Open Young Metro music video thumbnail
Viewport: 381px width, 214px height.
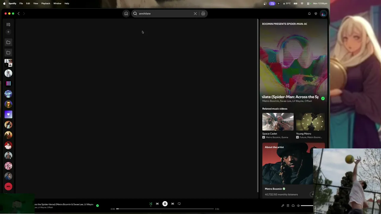(x=310, y=122)
